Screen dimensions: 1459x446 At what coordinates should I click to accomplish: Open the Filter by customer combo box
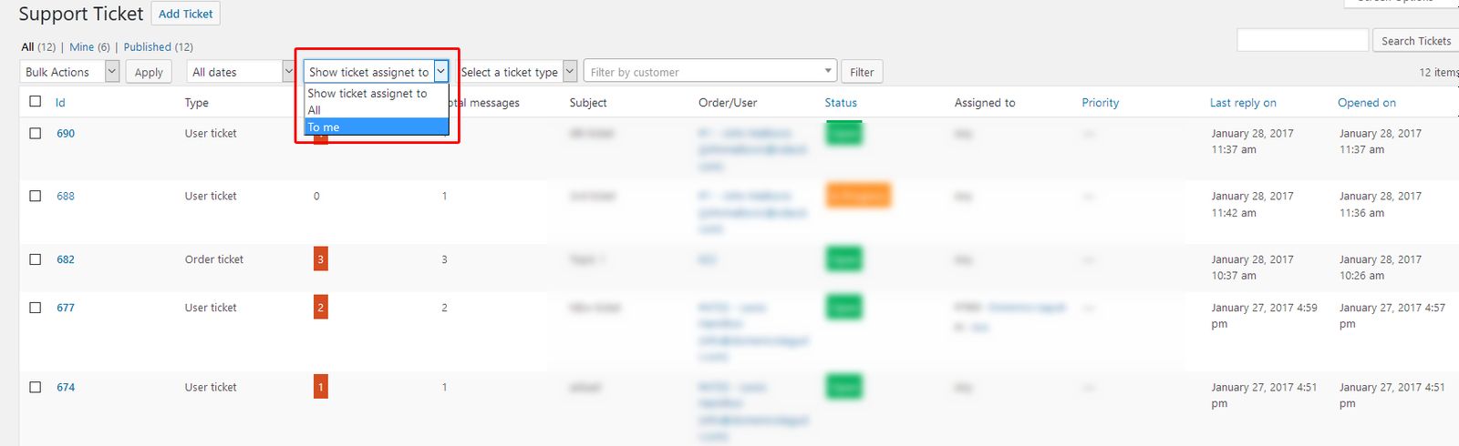coord(709,72)
